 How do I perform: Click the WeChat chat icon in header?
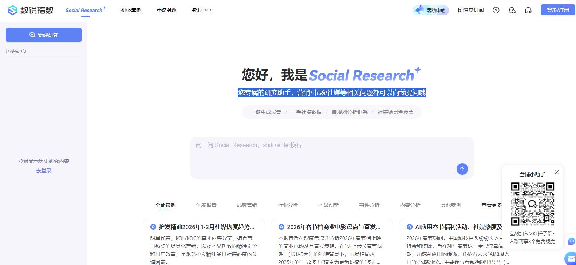pos(512,10)
